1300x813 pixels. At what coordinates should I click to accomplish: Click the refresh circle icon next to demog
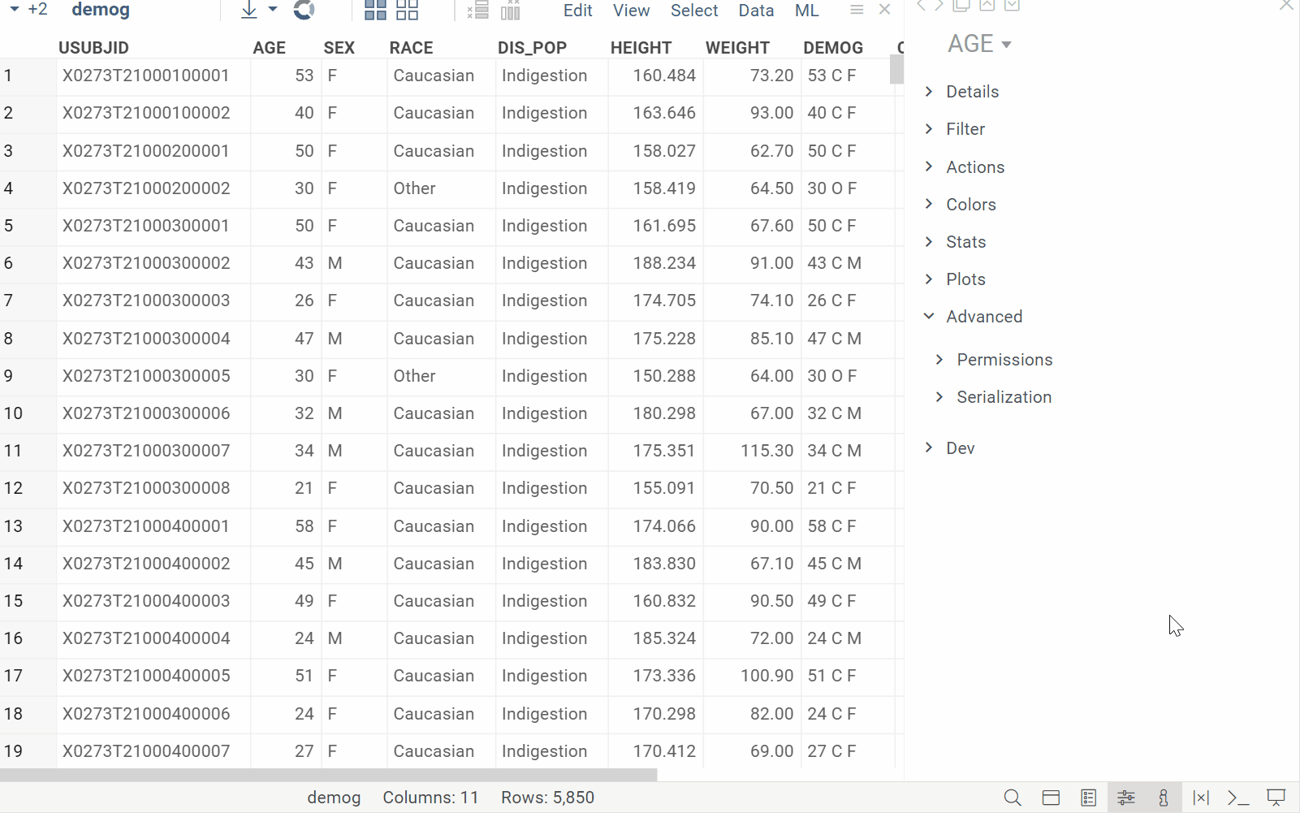(304, 10)
